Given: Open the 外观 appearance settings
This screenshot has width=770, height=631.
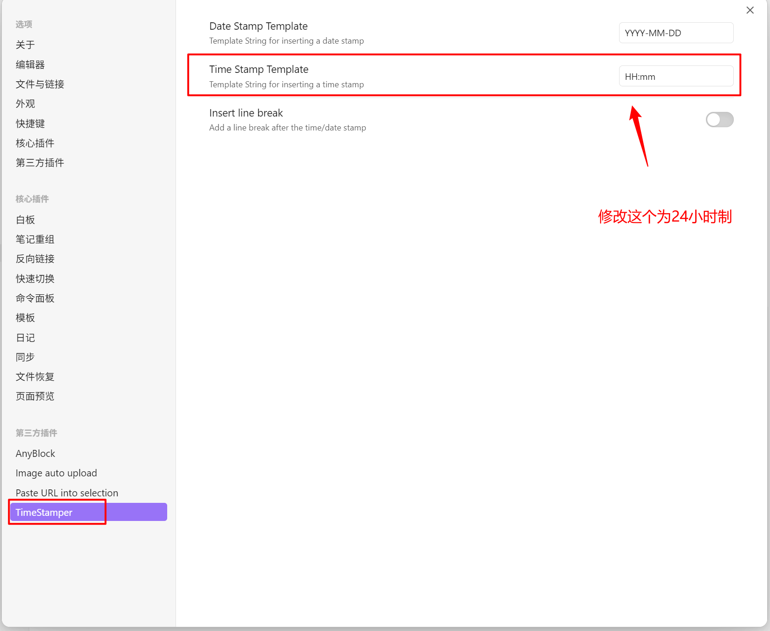Looking at the screenshot, I should click(x=25, y=104).
